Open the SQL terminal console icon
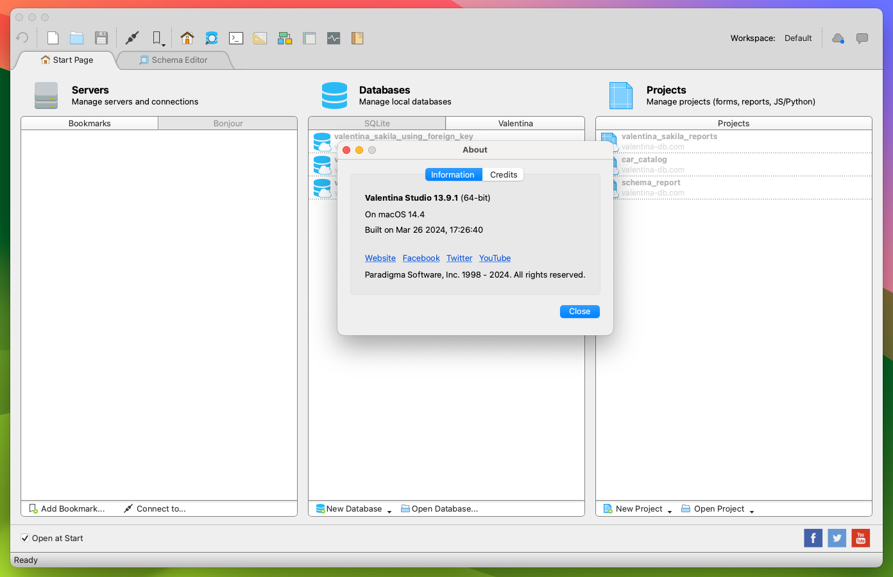 click(236, 38)
